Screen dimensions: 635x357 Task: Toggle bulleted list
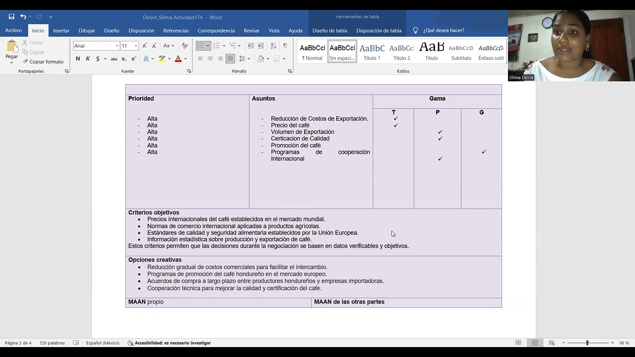pyautogui.click(x=200, y=46)
